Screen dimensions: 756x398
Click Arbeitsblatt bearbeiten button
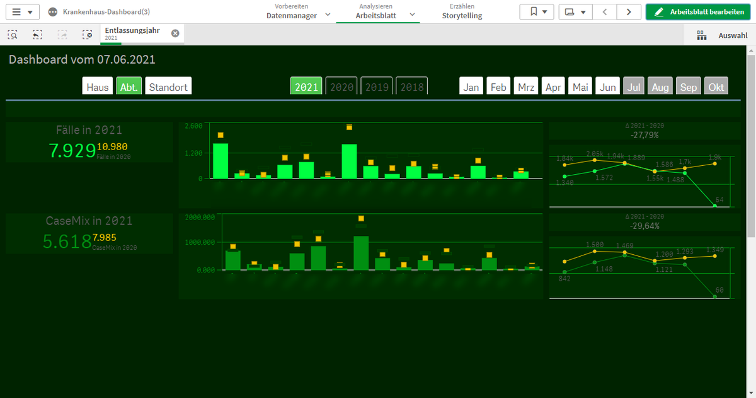click(x=698, y=12)
